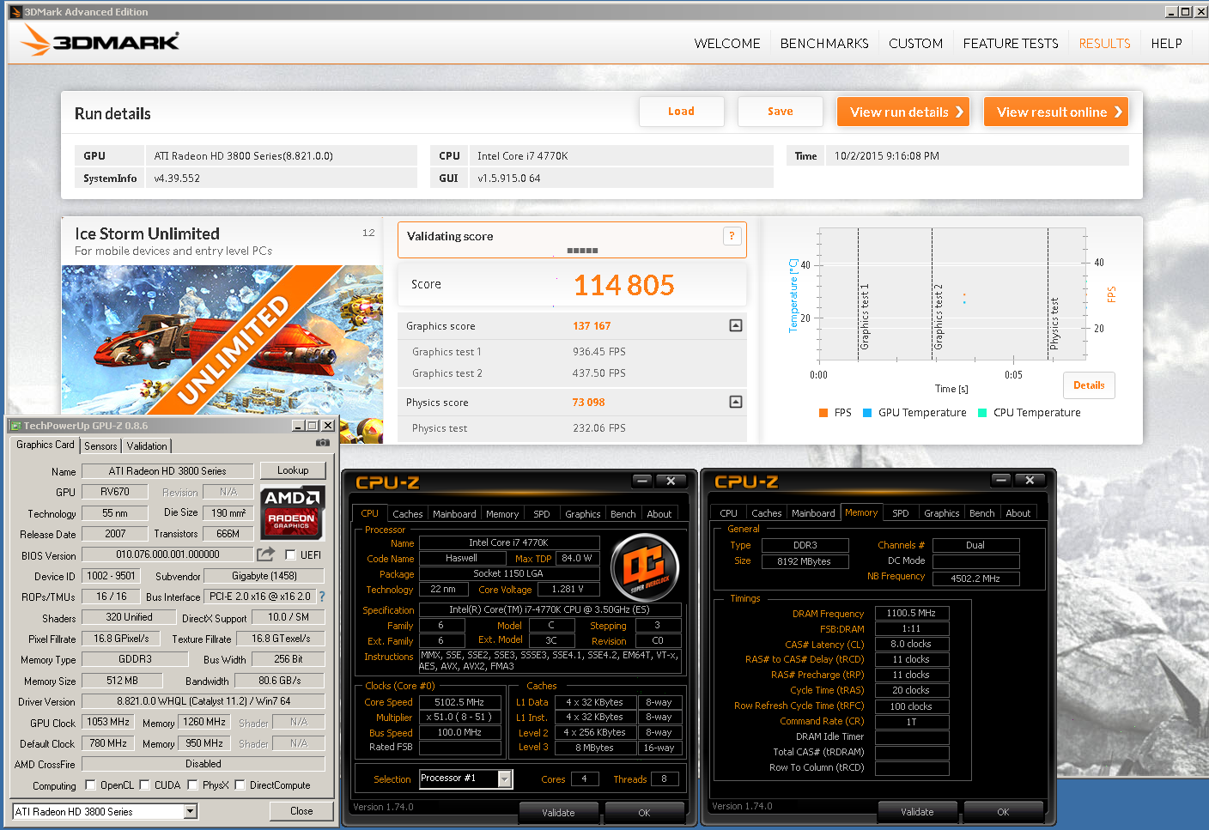Open the CUSTOM tab
This screenshot has height=830, width=1209.
[915, 44]
